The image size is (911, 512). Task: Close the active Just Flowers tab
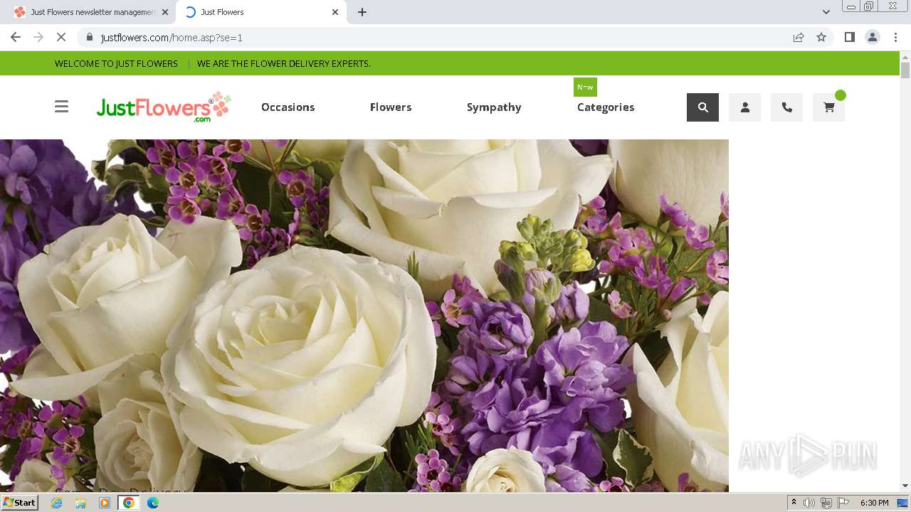click(335, 12)
